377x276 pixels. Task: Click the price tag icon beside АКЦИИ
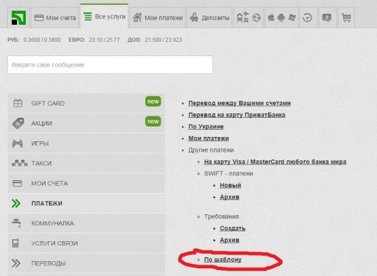(x=18, y=123)
